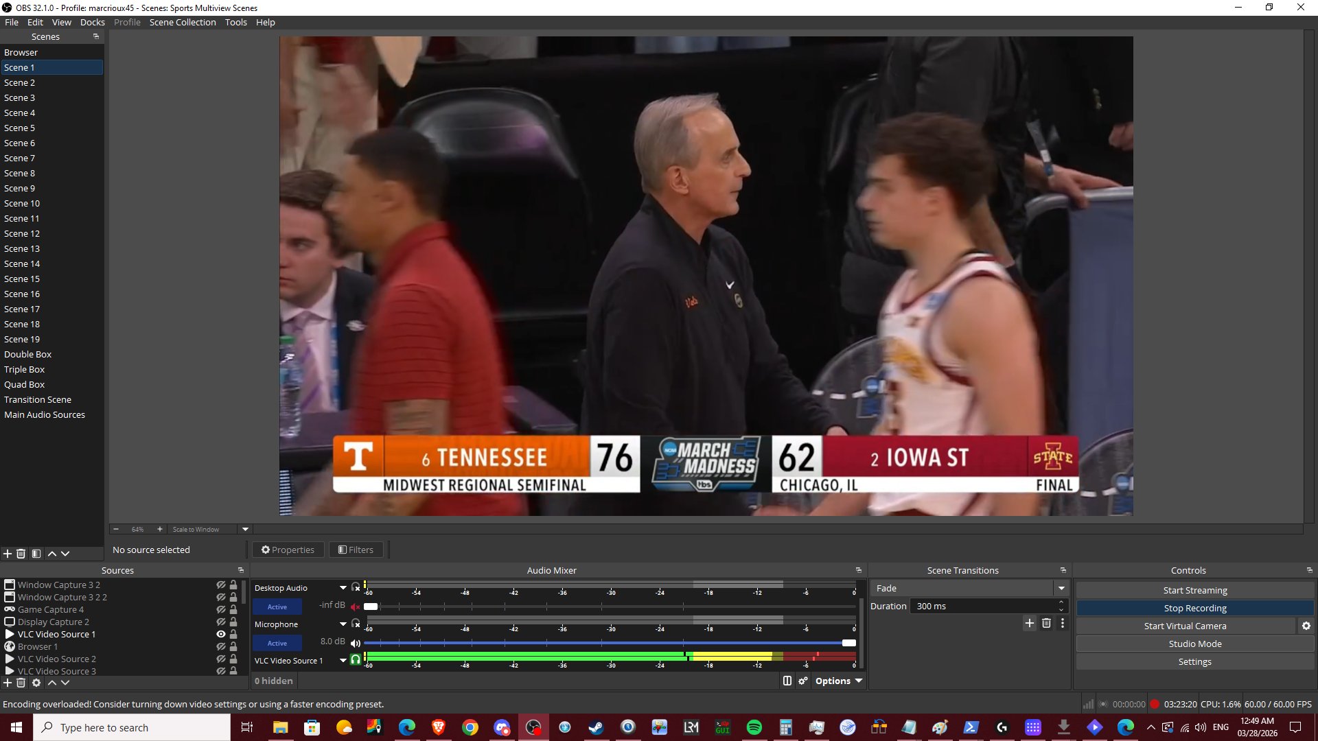The image size is (1318, 741).
Task: Open virtual camera settings gear
Action: [x=1306, y=626]
